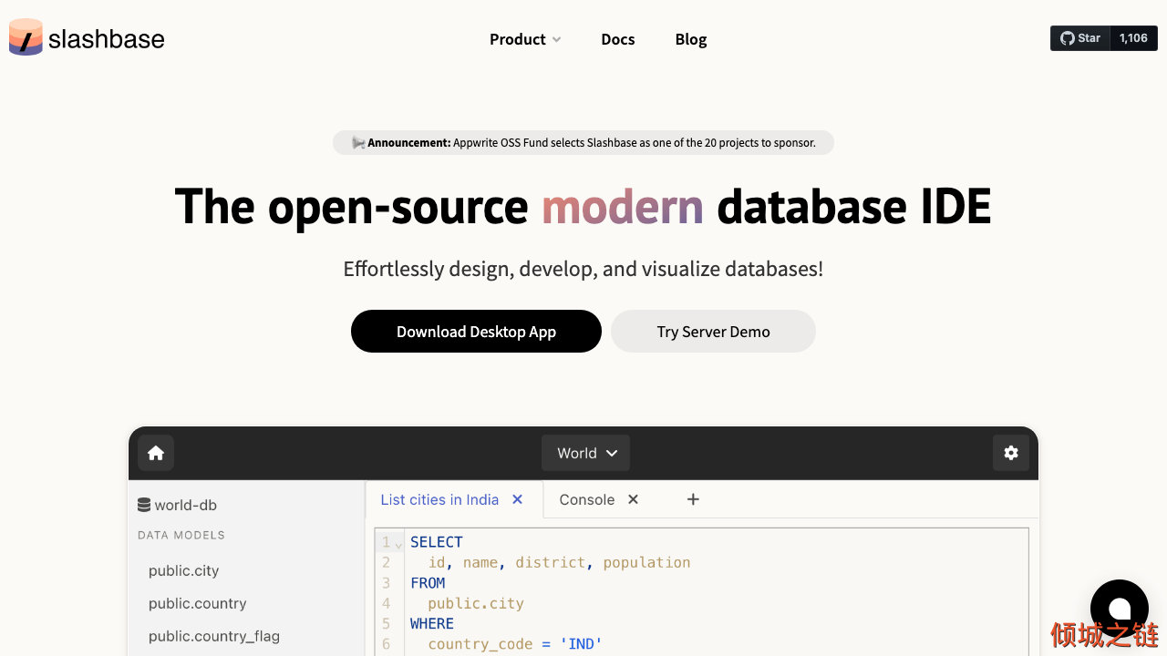This screenshot has width=1167, height=656.
Task: Add a new tab with plus icon
Action: [x=693, y=499]
